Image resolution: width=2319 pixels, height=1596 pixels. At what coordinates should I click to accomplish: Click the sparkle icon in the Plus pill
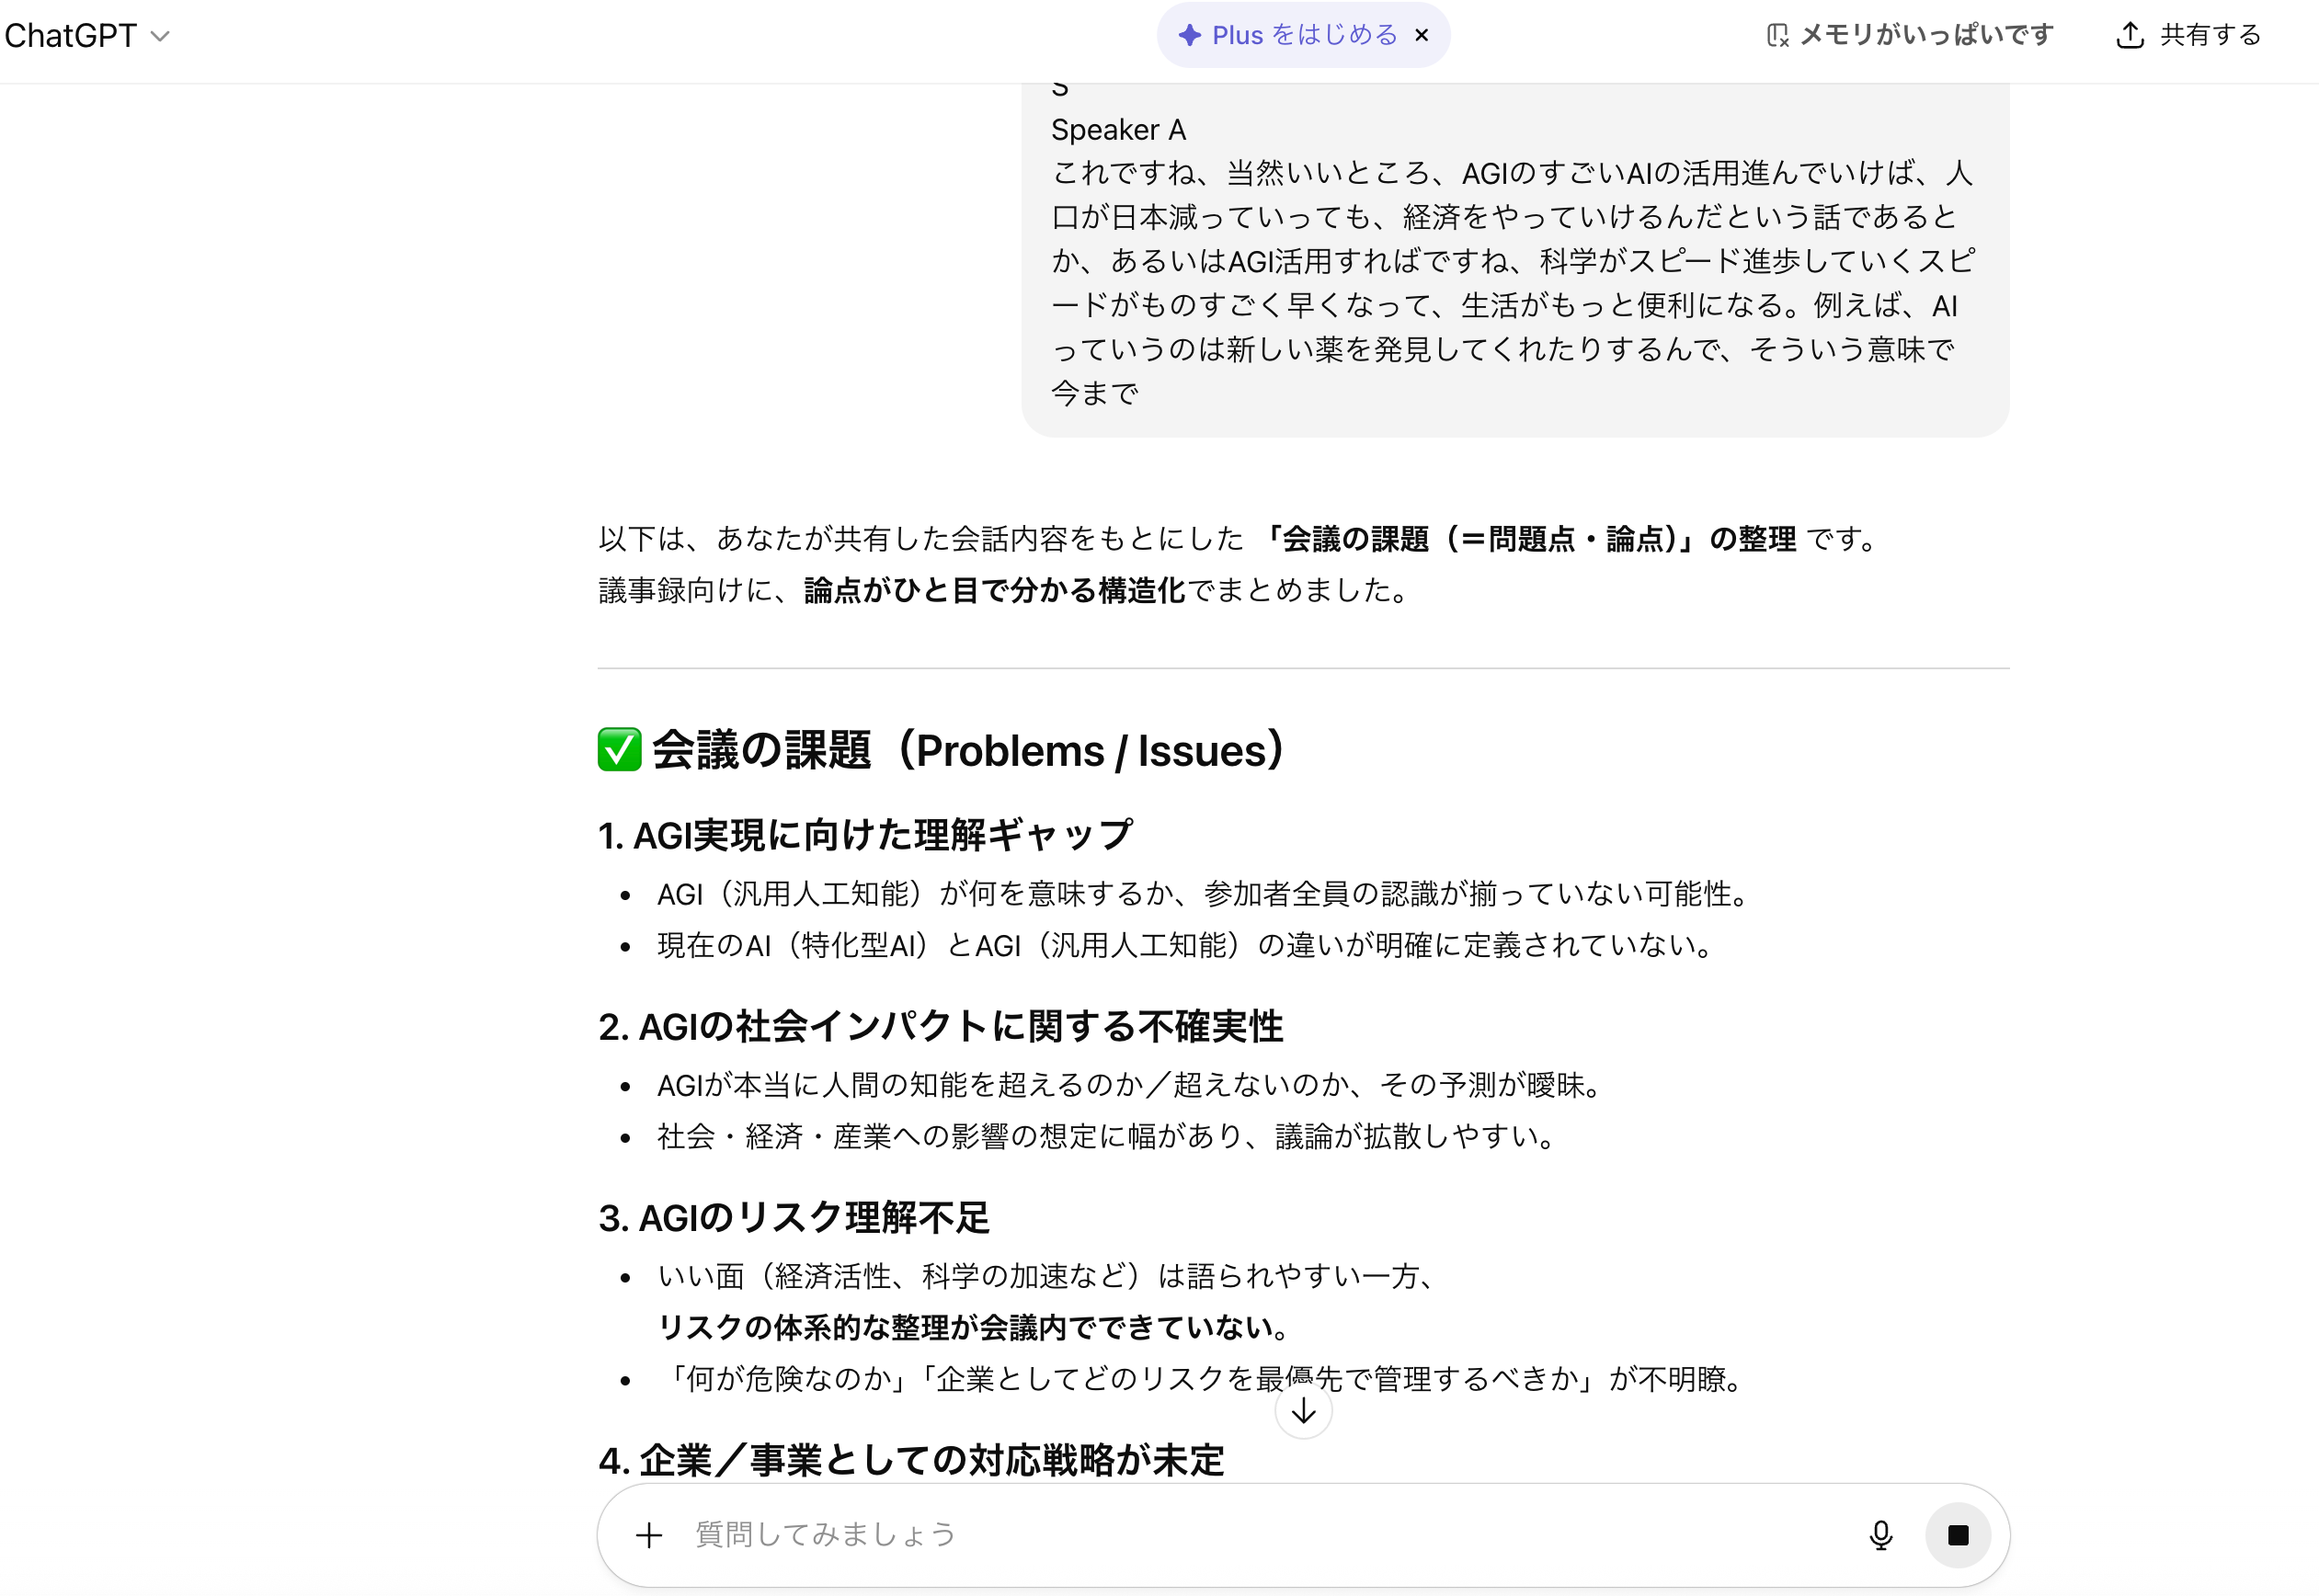[1189, 34]
